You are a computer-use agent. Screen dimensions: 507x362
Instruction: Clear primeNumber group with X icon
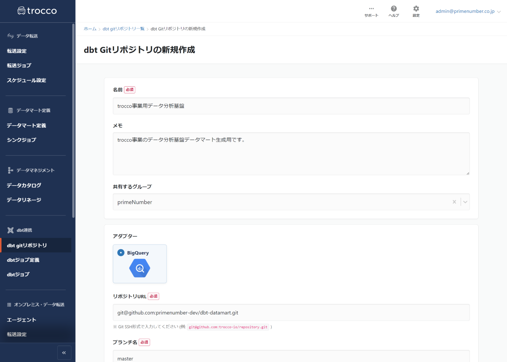[454, 202]
